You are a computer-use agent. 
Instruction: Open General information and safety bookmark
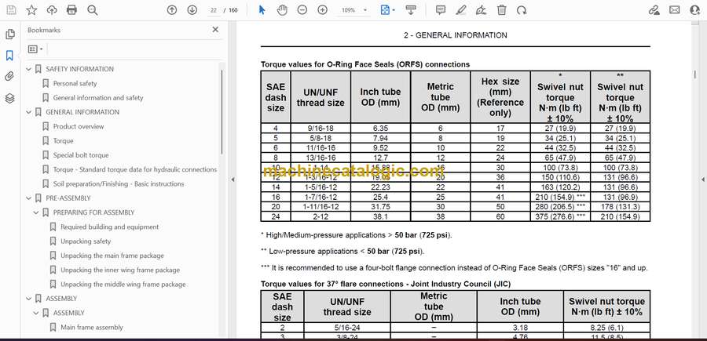pyautogui.click(x=98, y=98)
